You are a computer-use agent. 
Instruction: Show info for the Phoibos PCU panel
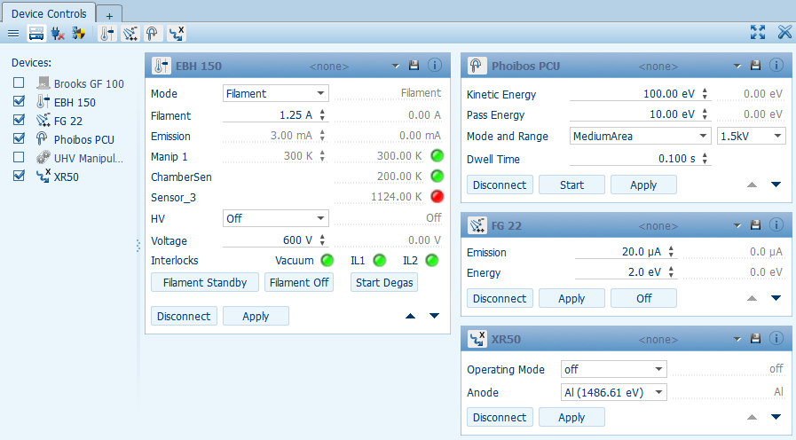(x=776, y=66)
